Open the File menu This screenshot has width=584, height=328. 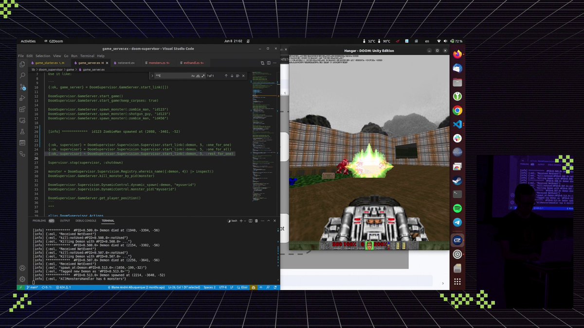(21, 56)
